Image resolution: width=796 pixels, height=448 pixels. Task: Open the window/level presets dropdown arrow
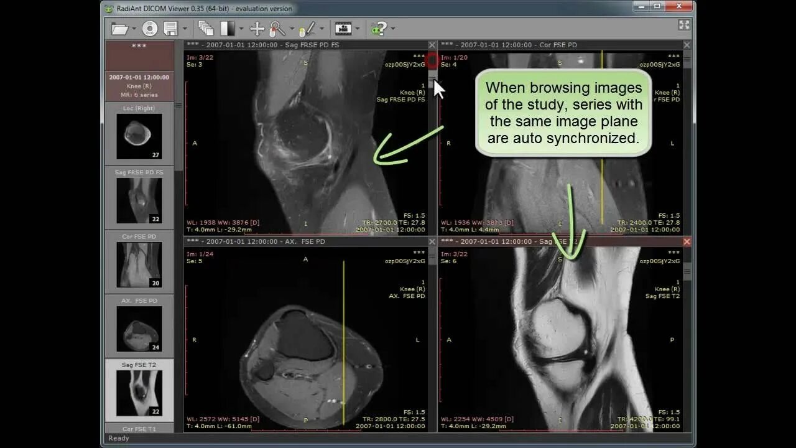coord(241,29)
